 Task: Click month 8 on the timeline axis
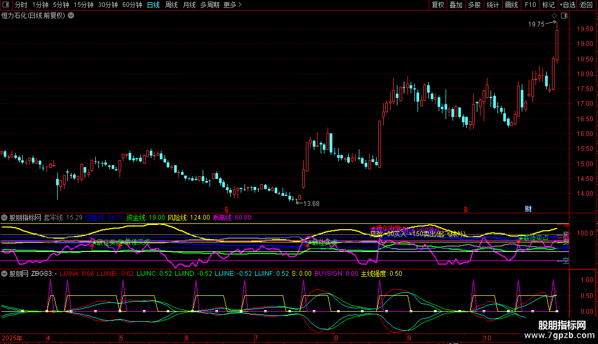coord(336,338)
